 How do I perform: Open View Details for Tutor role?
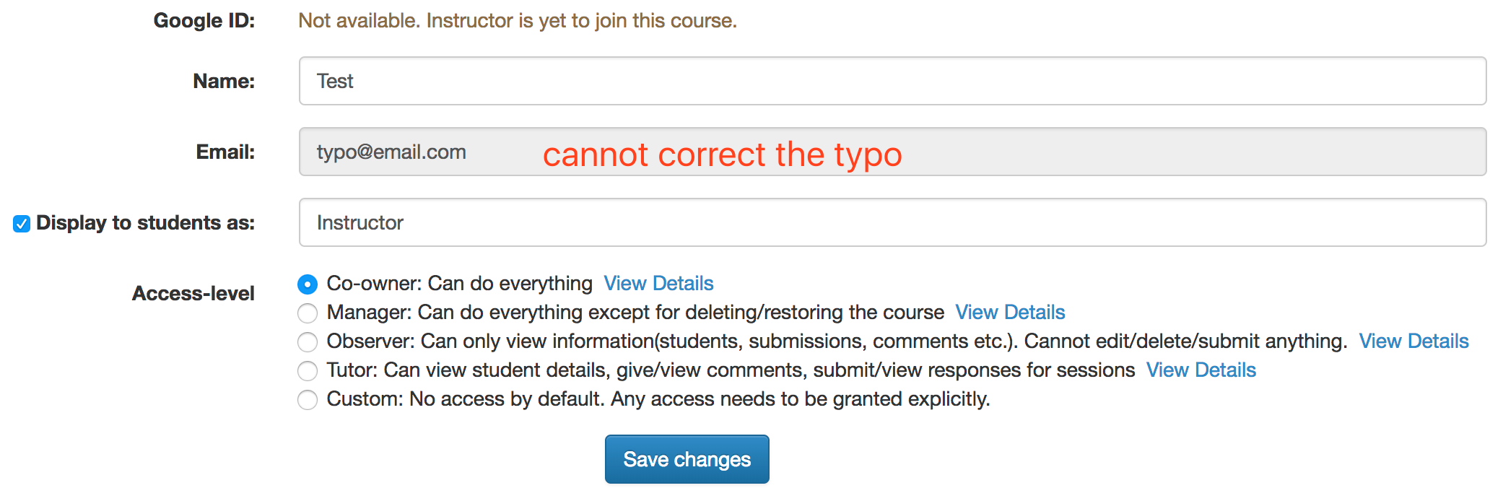1201,370
